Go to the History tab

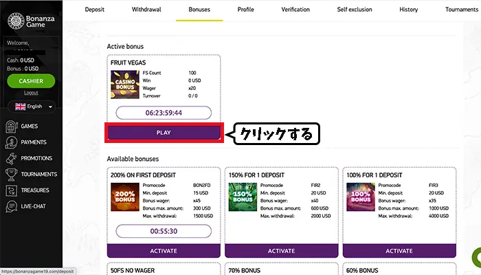tap(408, 10)
